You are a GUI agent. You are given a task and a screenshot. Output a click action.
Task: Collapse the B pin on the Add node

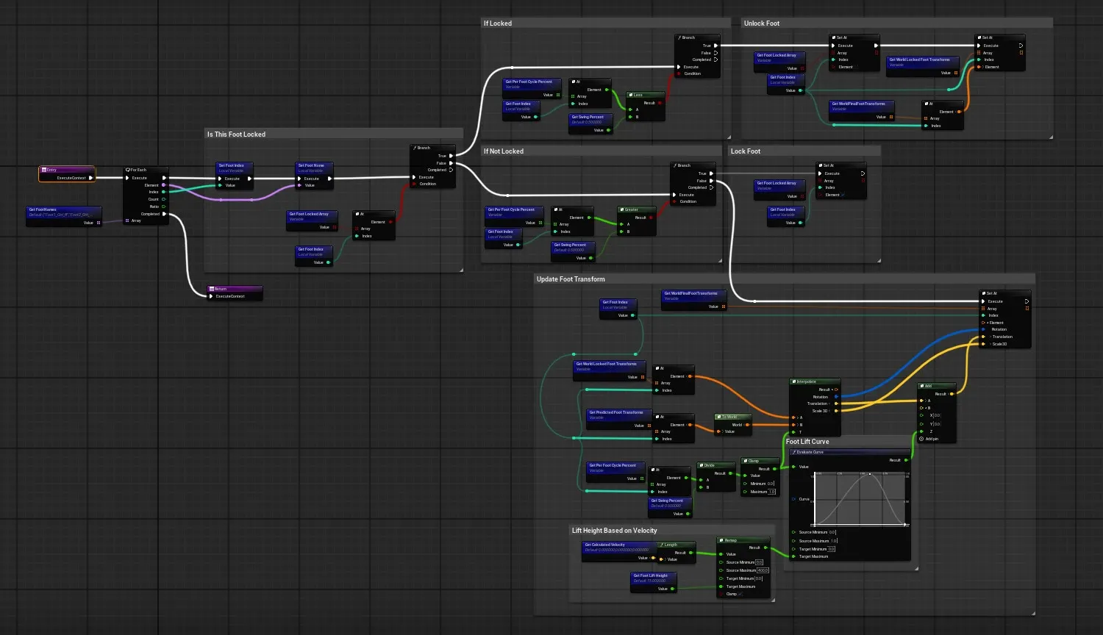click(925, 408)
